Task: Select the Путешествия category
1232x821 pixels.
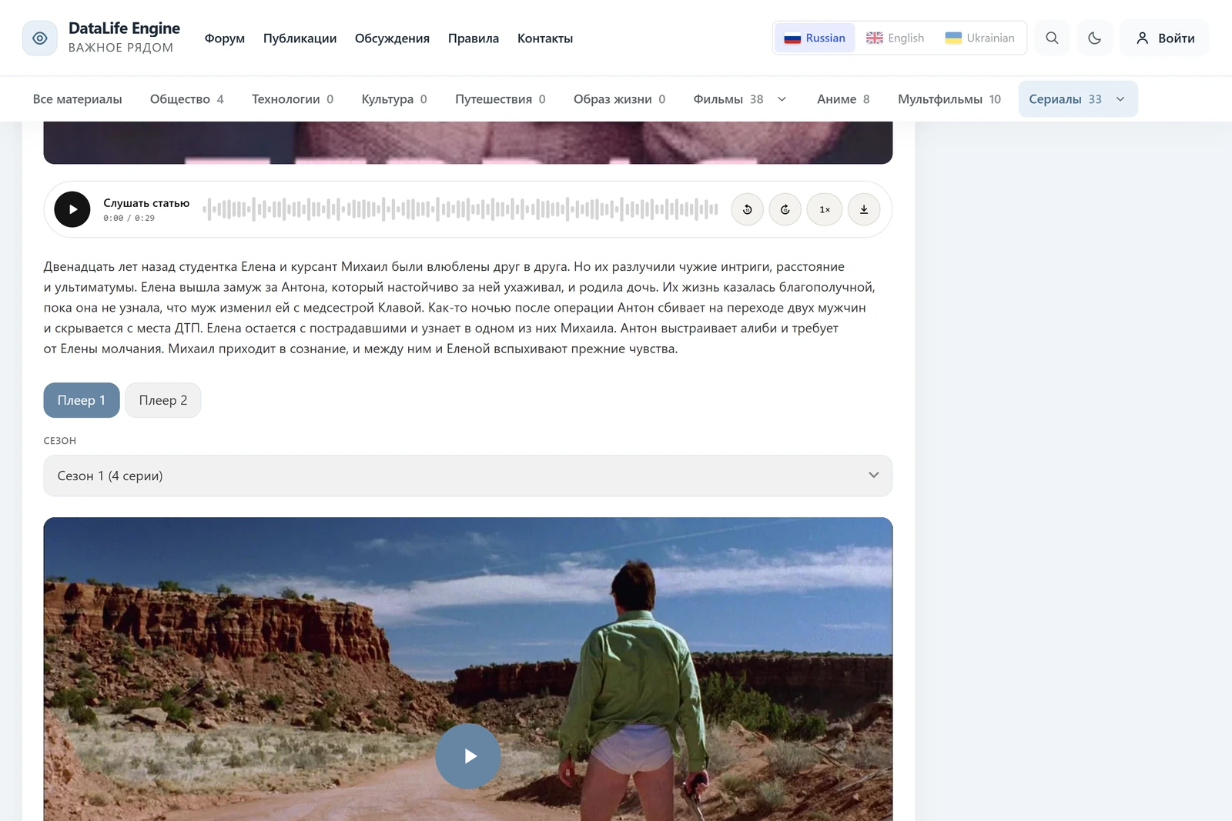Action: point(500,99)
